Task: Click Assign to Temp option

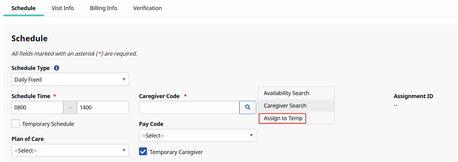Action: [x=283, y=118]
